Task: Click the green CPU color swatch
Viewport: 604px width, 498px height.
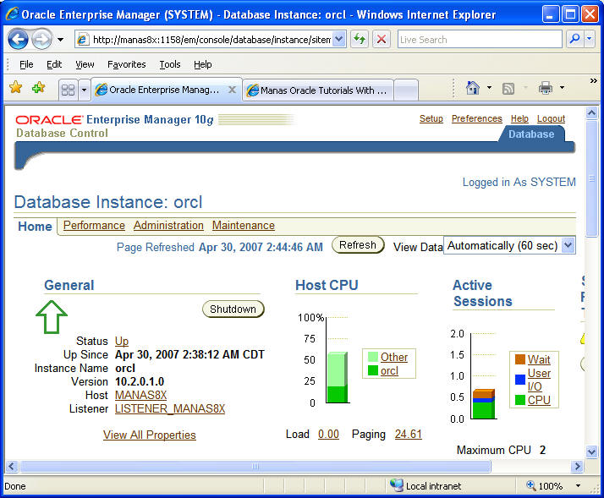Action: coord(520,400)
